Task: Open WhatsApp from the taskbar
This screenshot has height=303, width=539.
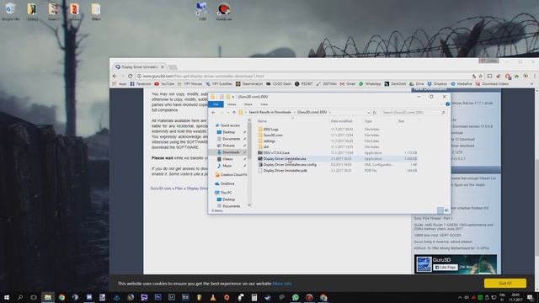Action: tap(296, 297)
